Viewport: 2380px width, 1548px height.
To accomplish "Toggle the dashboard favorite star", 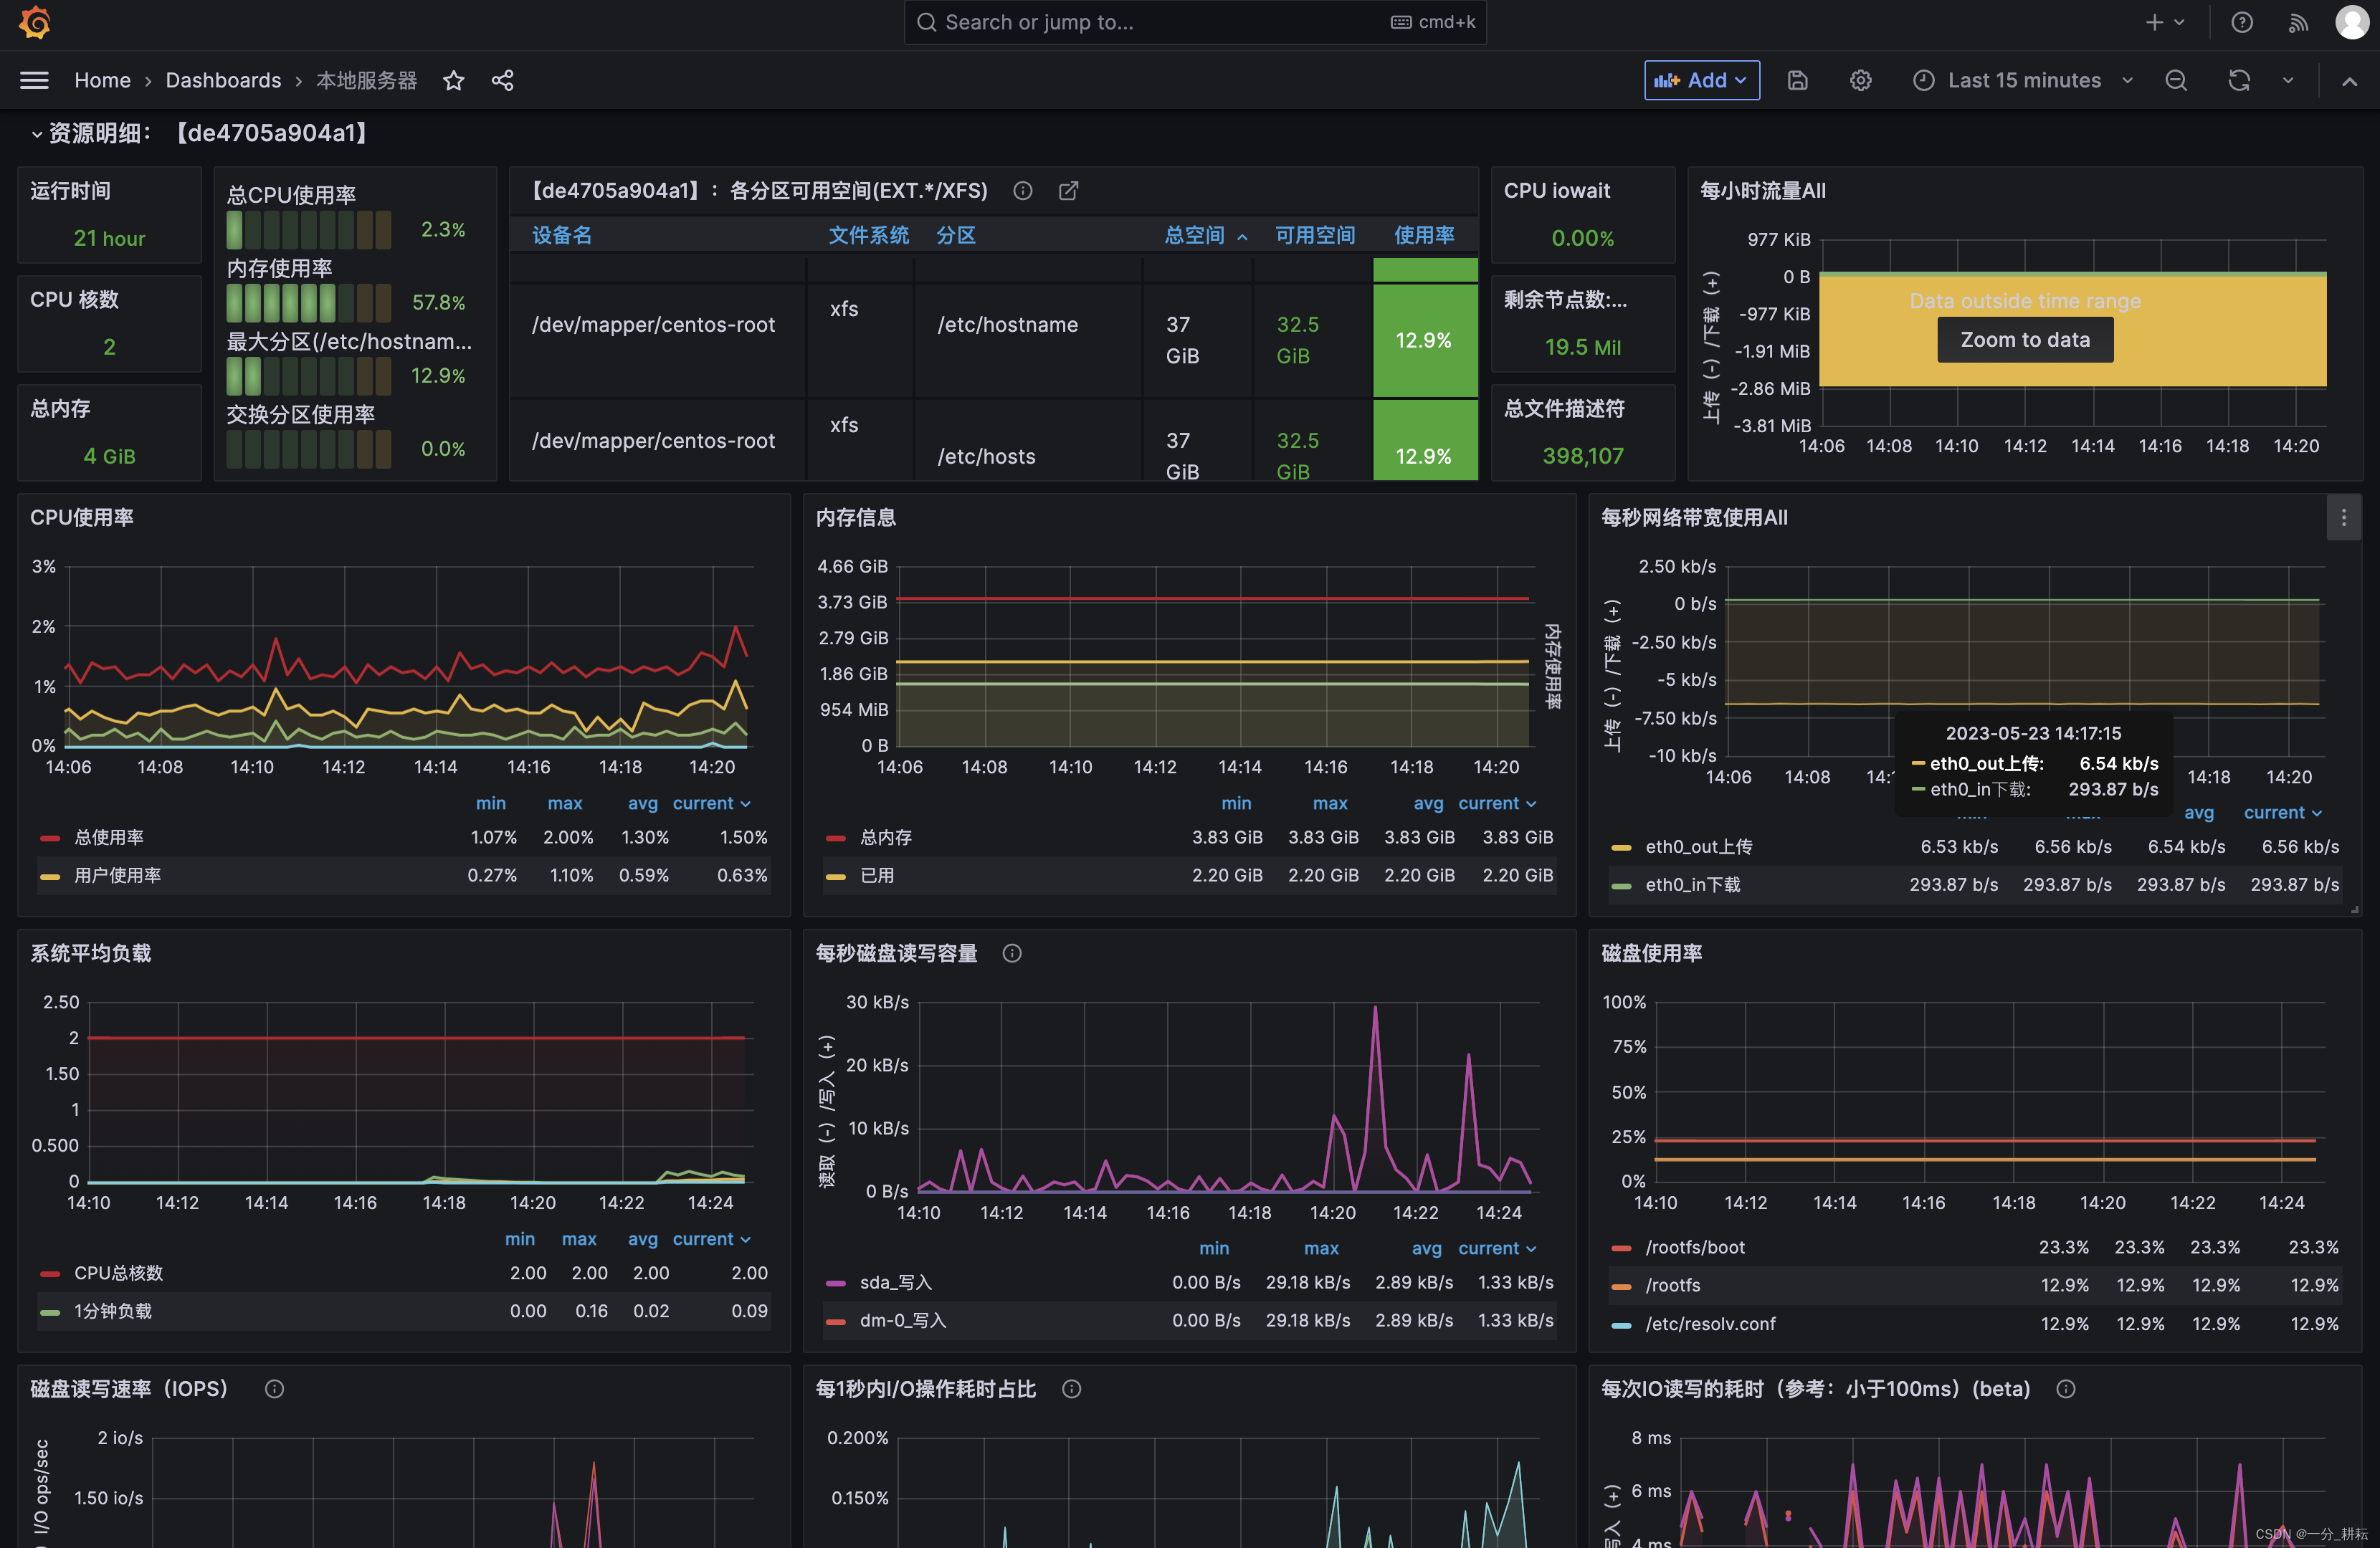I will click(x=453, y=80).
